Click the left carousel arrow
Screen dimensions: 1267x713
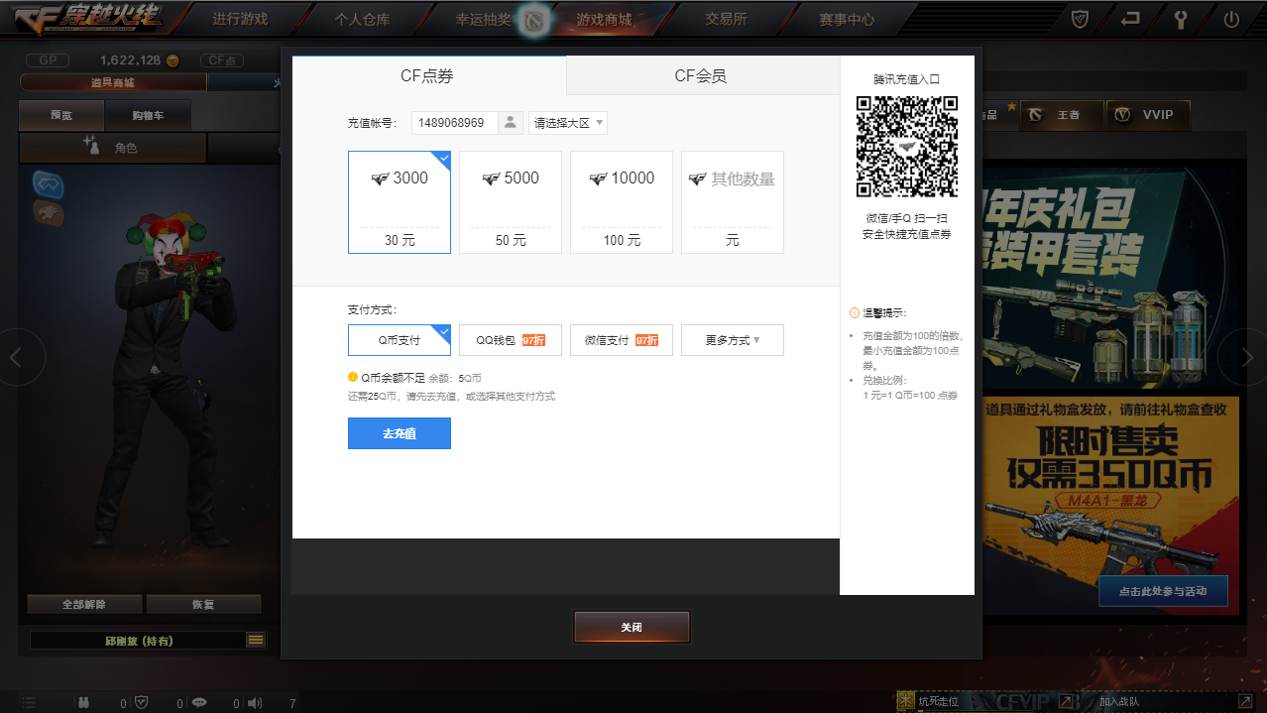[16, 357]
